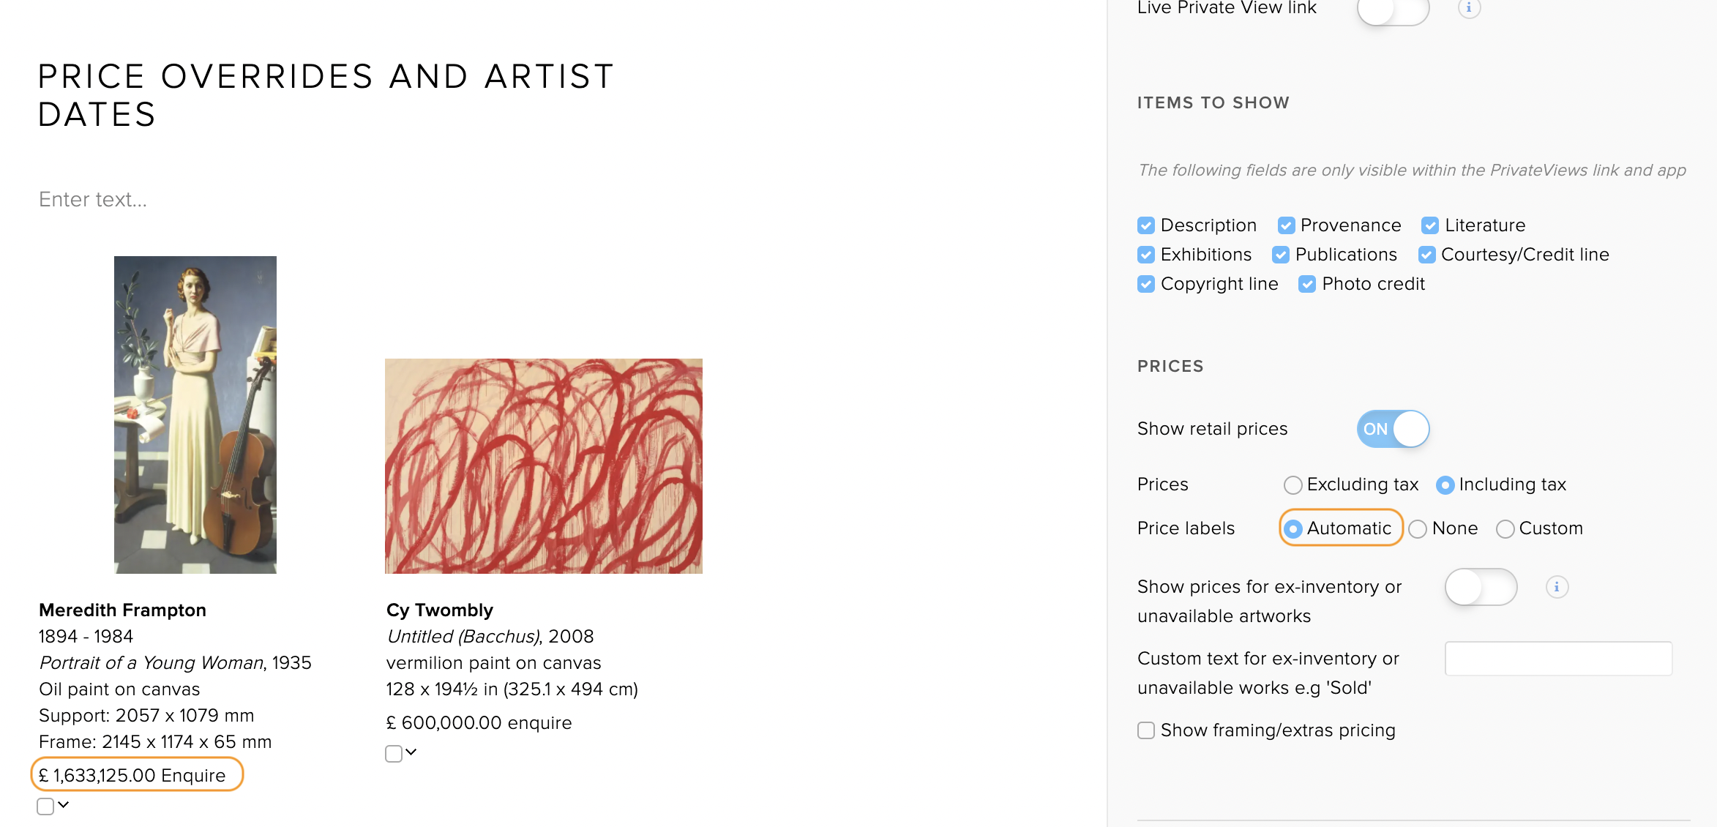
Task: Select Excluding tax radio option
Action: (1293, 485)
